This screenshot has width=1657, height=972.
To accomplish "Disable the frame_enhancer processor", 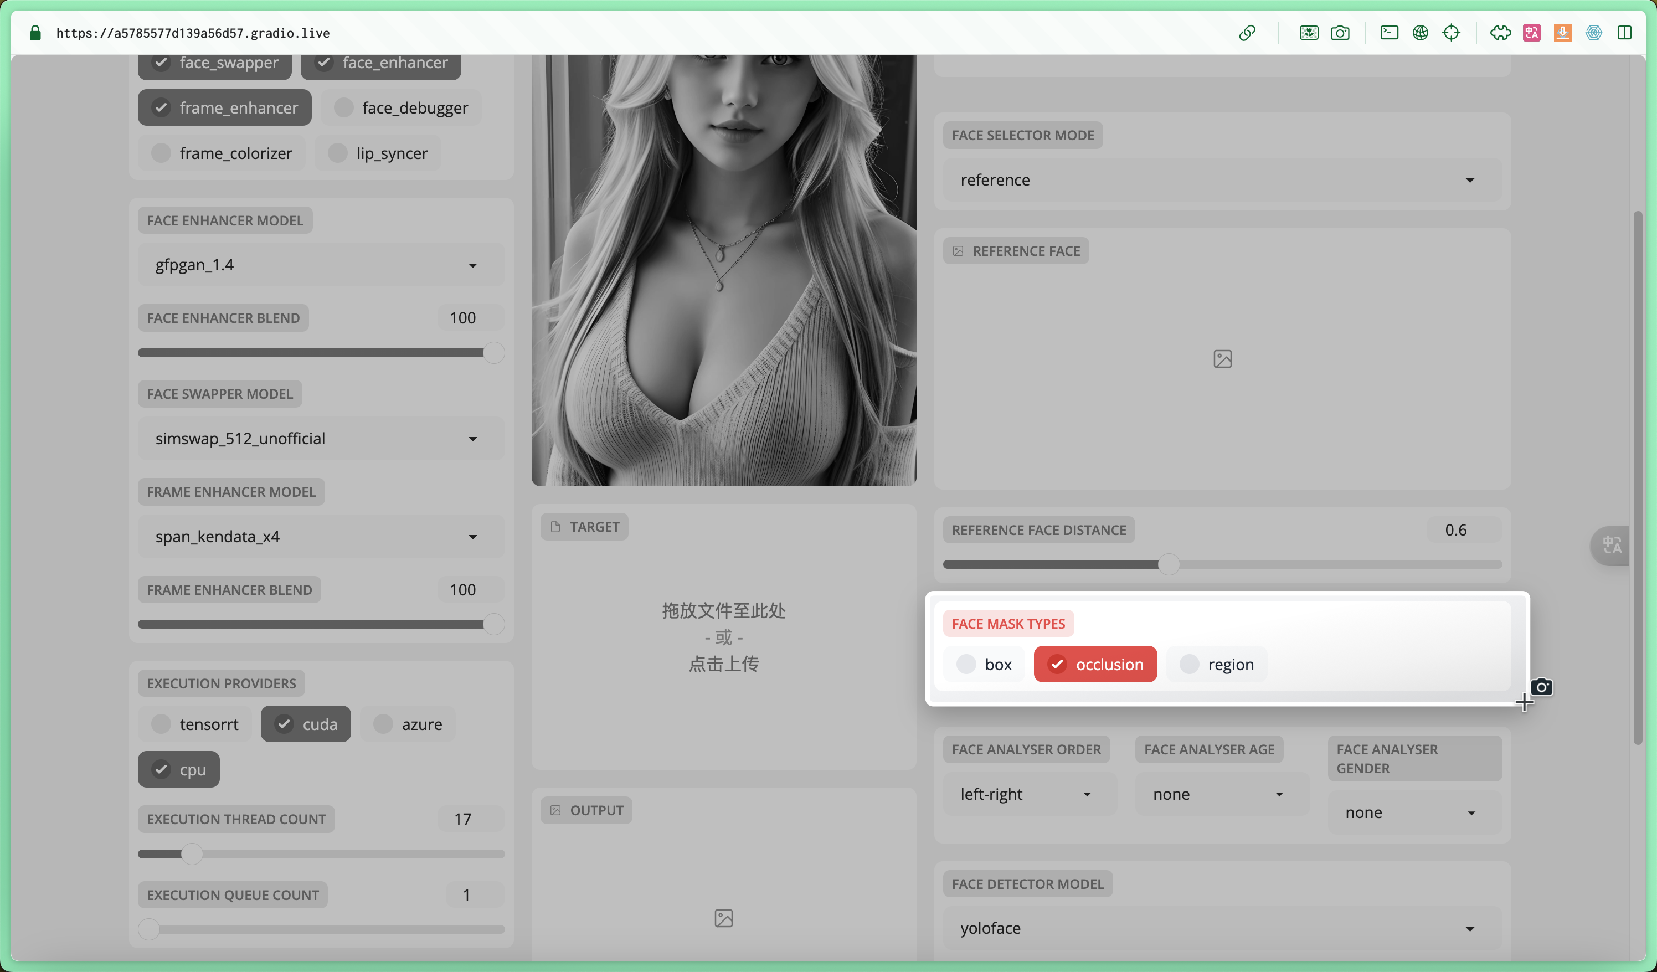I will coord(224,107).
